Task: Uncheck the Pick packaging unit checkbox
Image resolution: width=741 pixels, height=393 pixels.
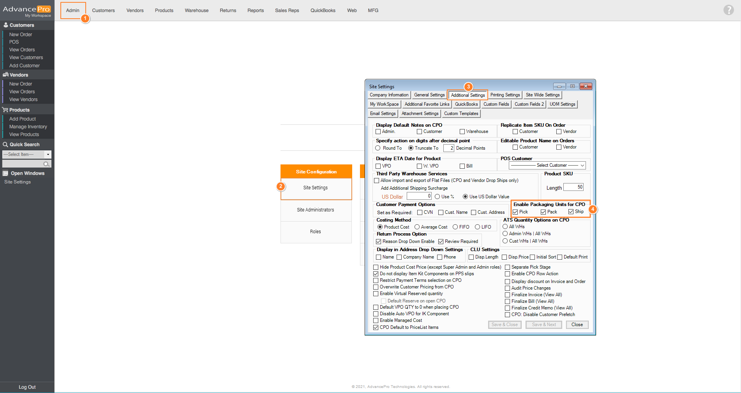Action: click(515, 212)
